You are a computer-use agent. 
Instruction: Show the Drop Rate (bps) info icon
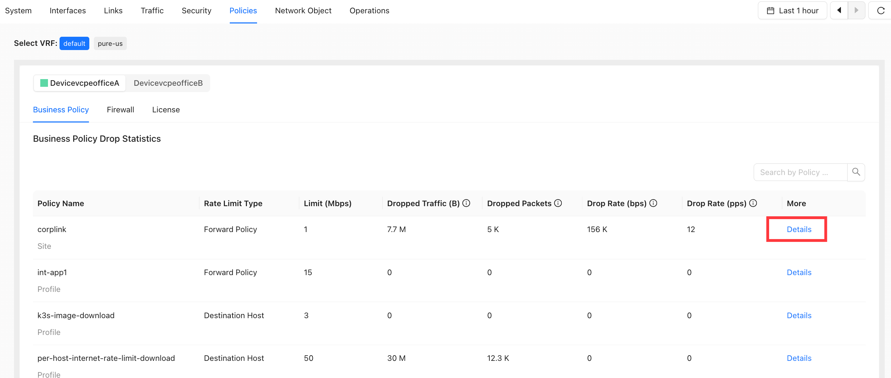click(x=653, y=203)
